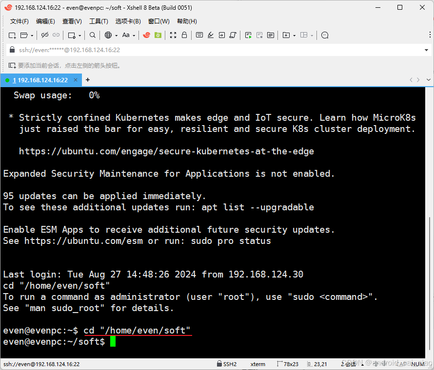Toggle the full screen icon
Screen dimensions: 434x370
point(173,35)
